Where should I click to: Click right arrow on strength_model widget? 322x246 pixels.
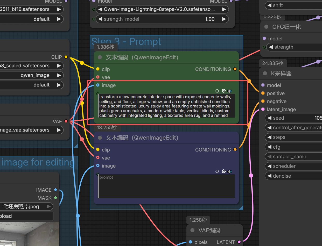[x=224, y=19]
